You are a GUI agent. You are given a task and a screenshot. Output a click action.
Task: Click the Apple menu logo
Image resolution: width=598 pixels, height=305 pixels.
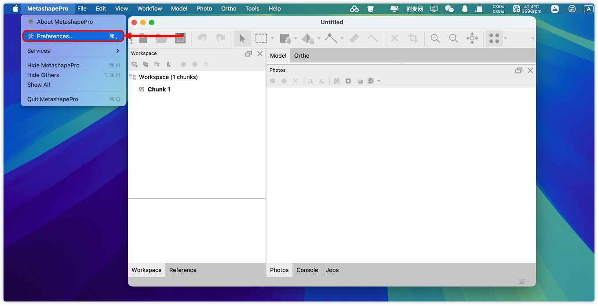point(15,8)
